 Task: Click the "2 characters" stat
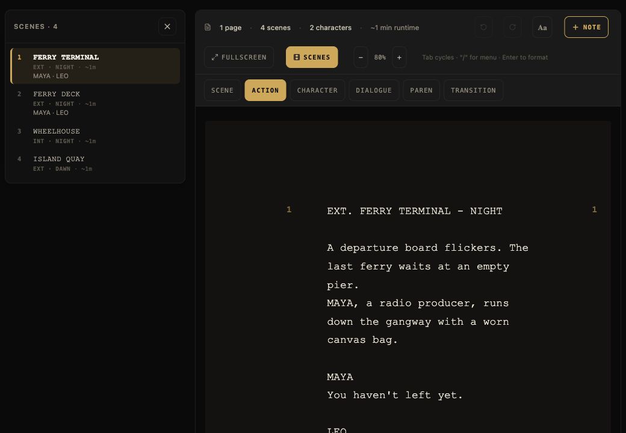coord(330,28)
